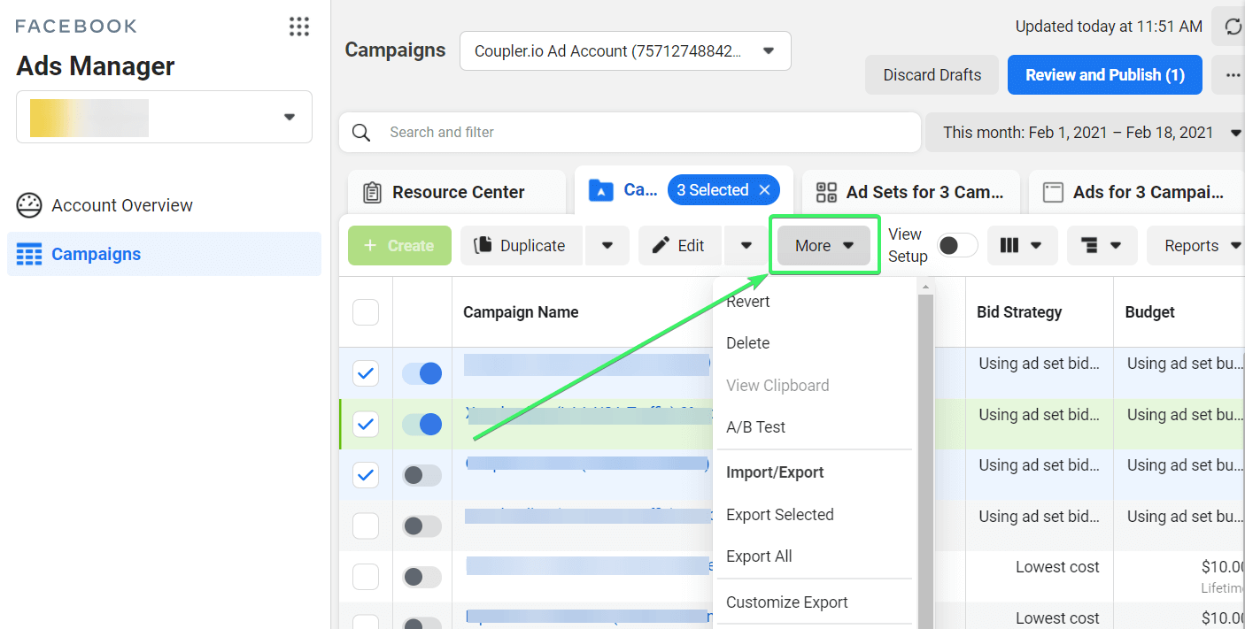Image resolution: width=1245 pixels, height=629 pixels.
Task: Switch to the Resource Center tab
Action: tap(457, 192)
